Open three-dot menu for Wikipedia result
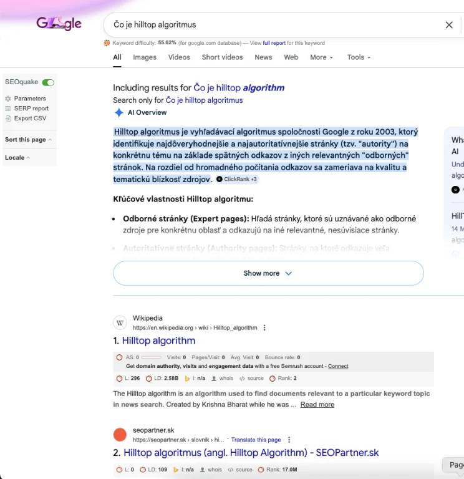464x479 pixels. pyautogui.click(x=264, y=327)
